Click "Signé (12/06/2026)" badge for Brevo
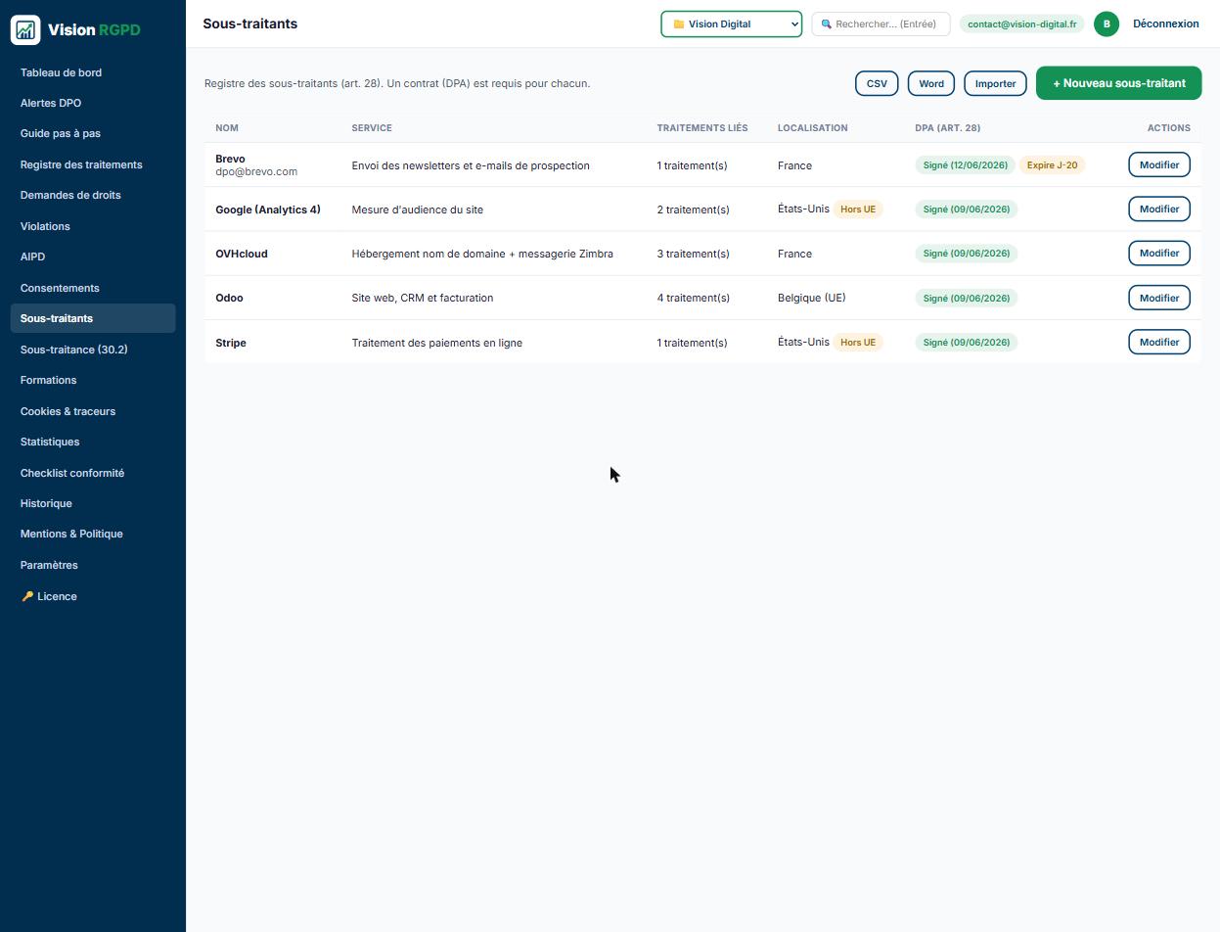 pos(966,165)
